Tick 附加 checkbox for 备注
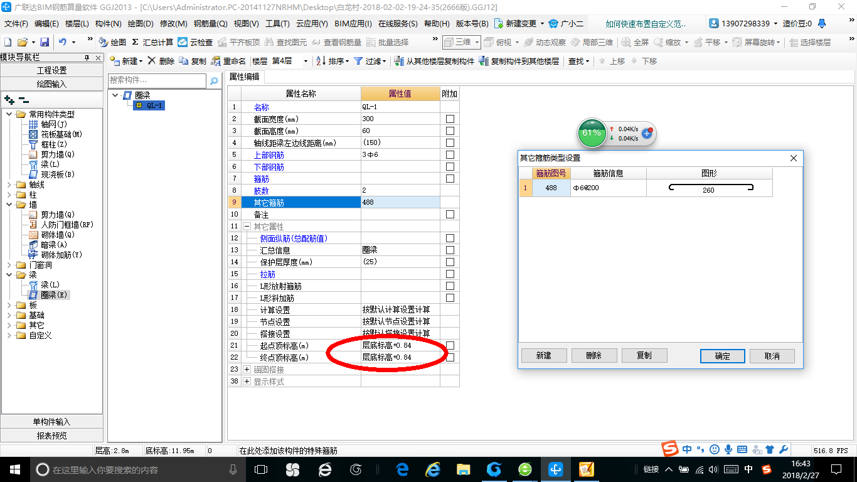The image size is (857, 482). tap(450, 214)
